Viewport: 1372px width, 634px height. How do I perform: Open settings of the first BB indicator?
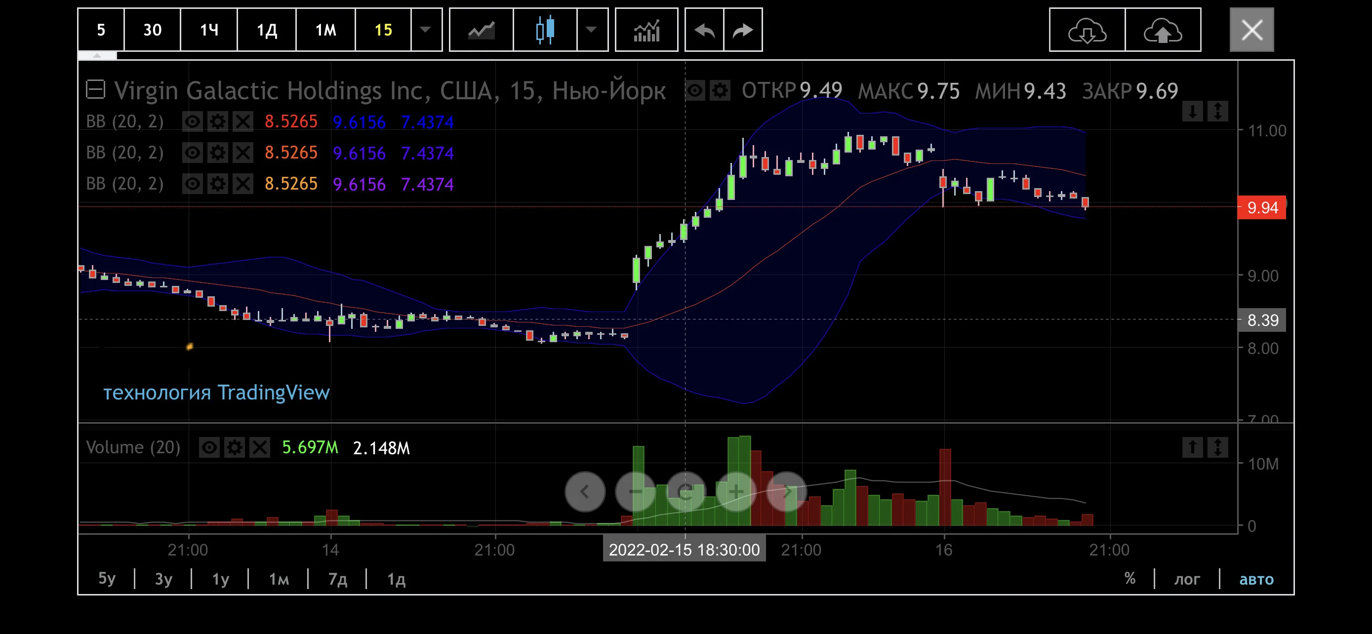coord(217,122)
